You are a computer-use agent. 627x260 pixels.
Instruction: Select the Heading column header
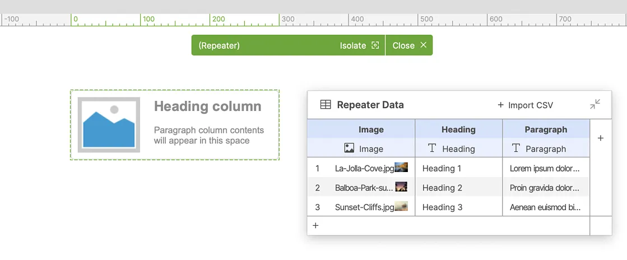pyautogui.click(x=458, y=129)
